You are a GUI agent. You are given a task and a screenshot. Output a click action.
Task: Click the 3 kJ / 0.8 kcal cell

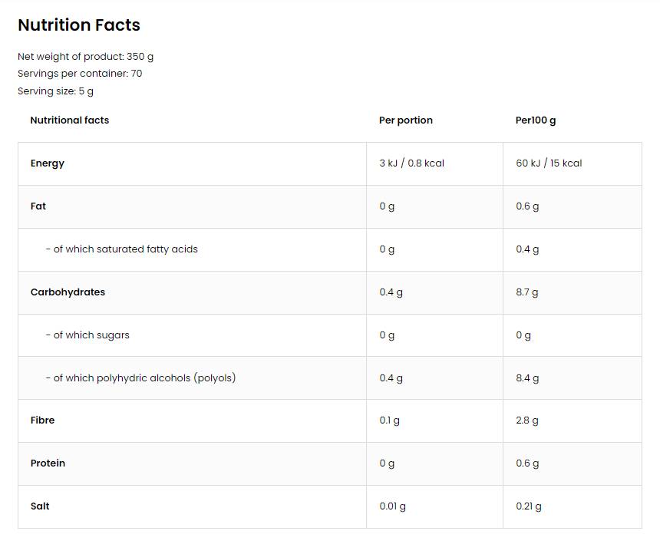pos(412,163)
